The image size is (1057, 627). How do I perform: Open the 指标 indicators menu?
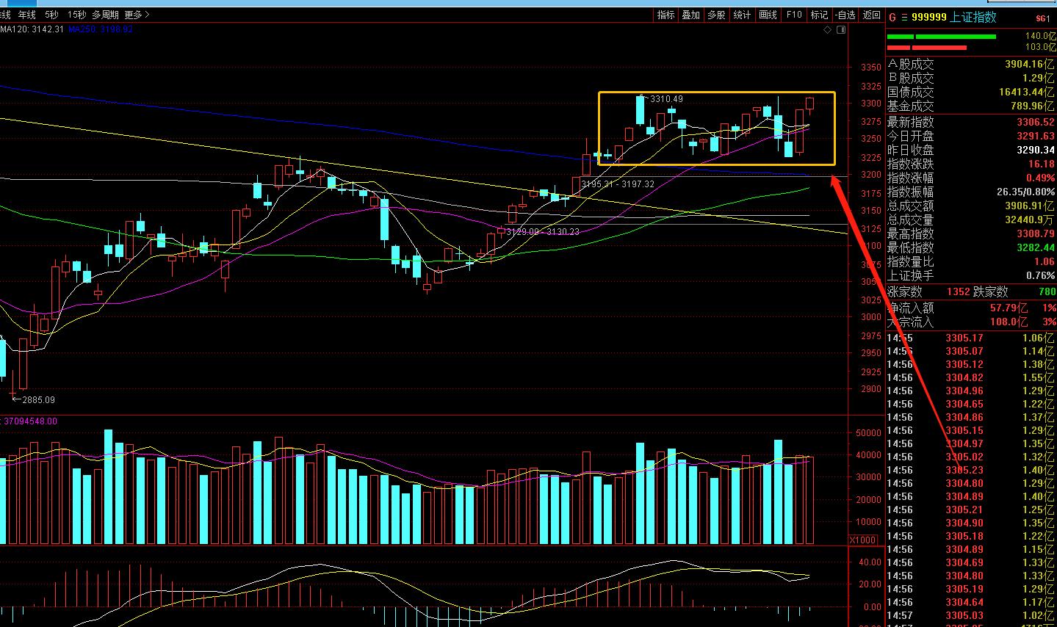click(x=666, y=15)
